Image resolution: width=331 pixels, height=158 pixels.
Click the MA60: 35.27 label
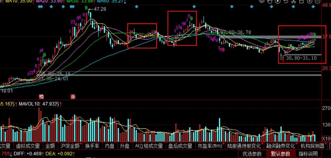click(x=111, y=1)
